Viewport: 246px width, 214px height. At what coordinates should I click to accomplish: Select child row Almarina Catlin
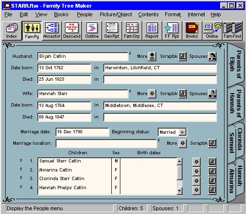point(75,170)
